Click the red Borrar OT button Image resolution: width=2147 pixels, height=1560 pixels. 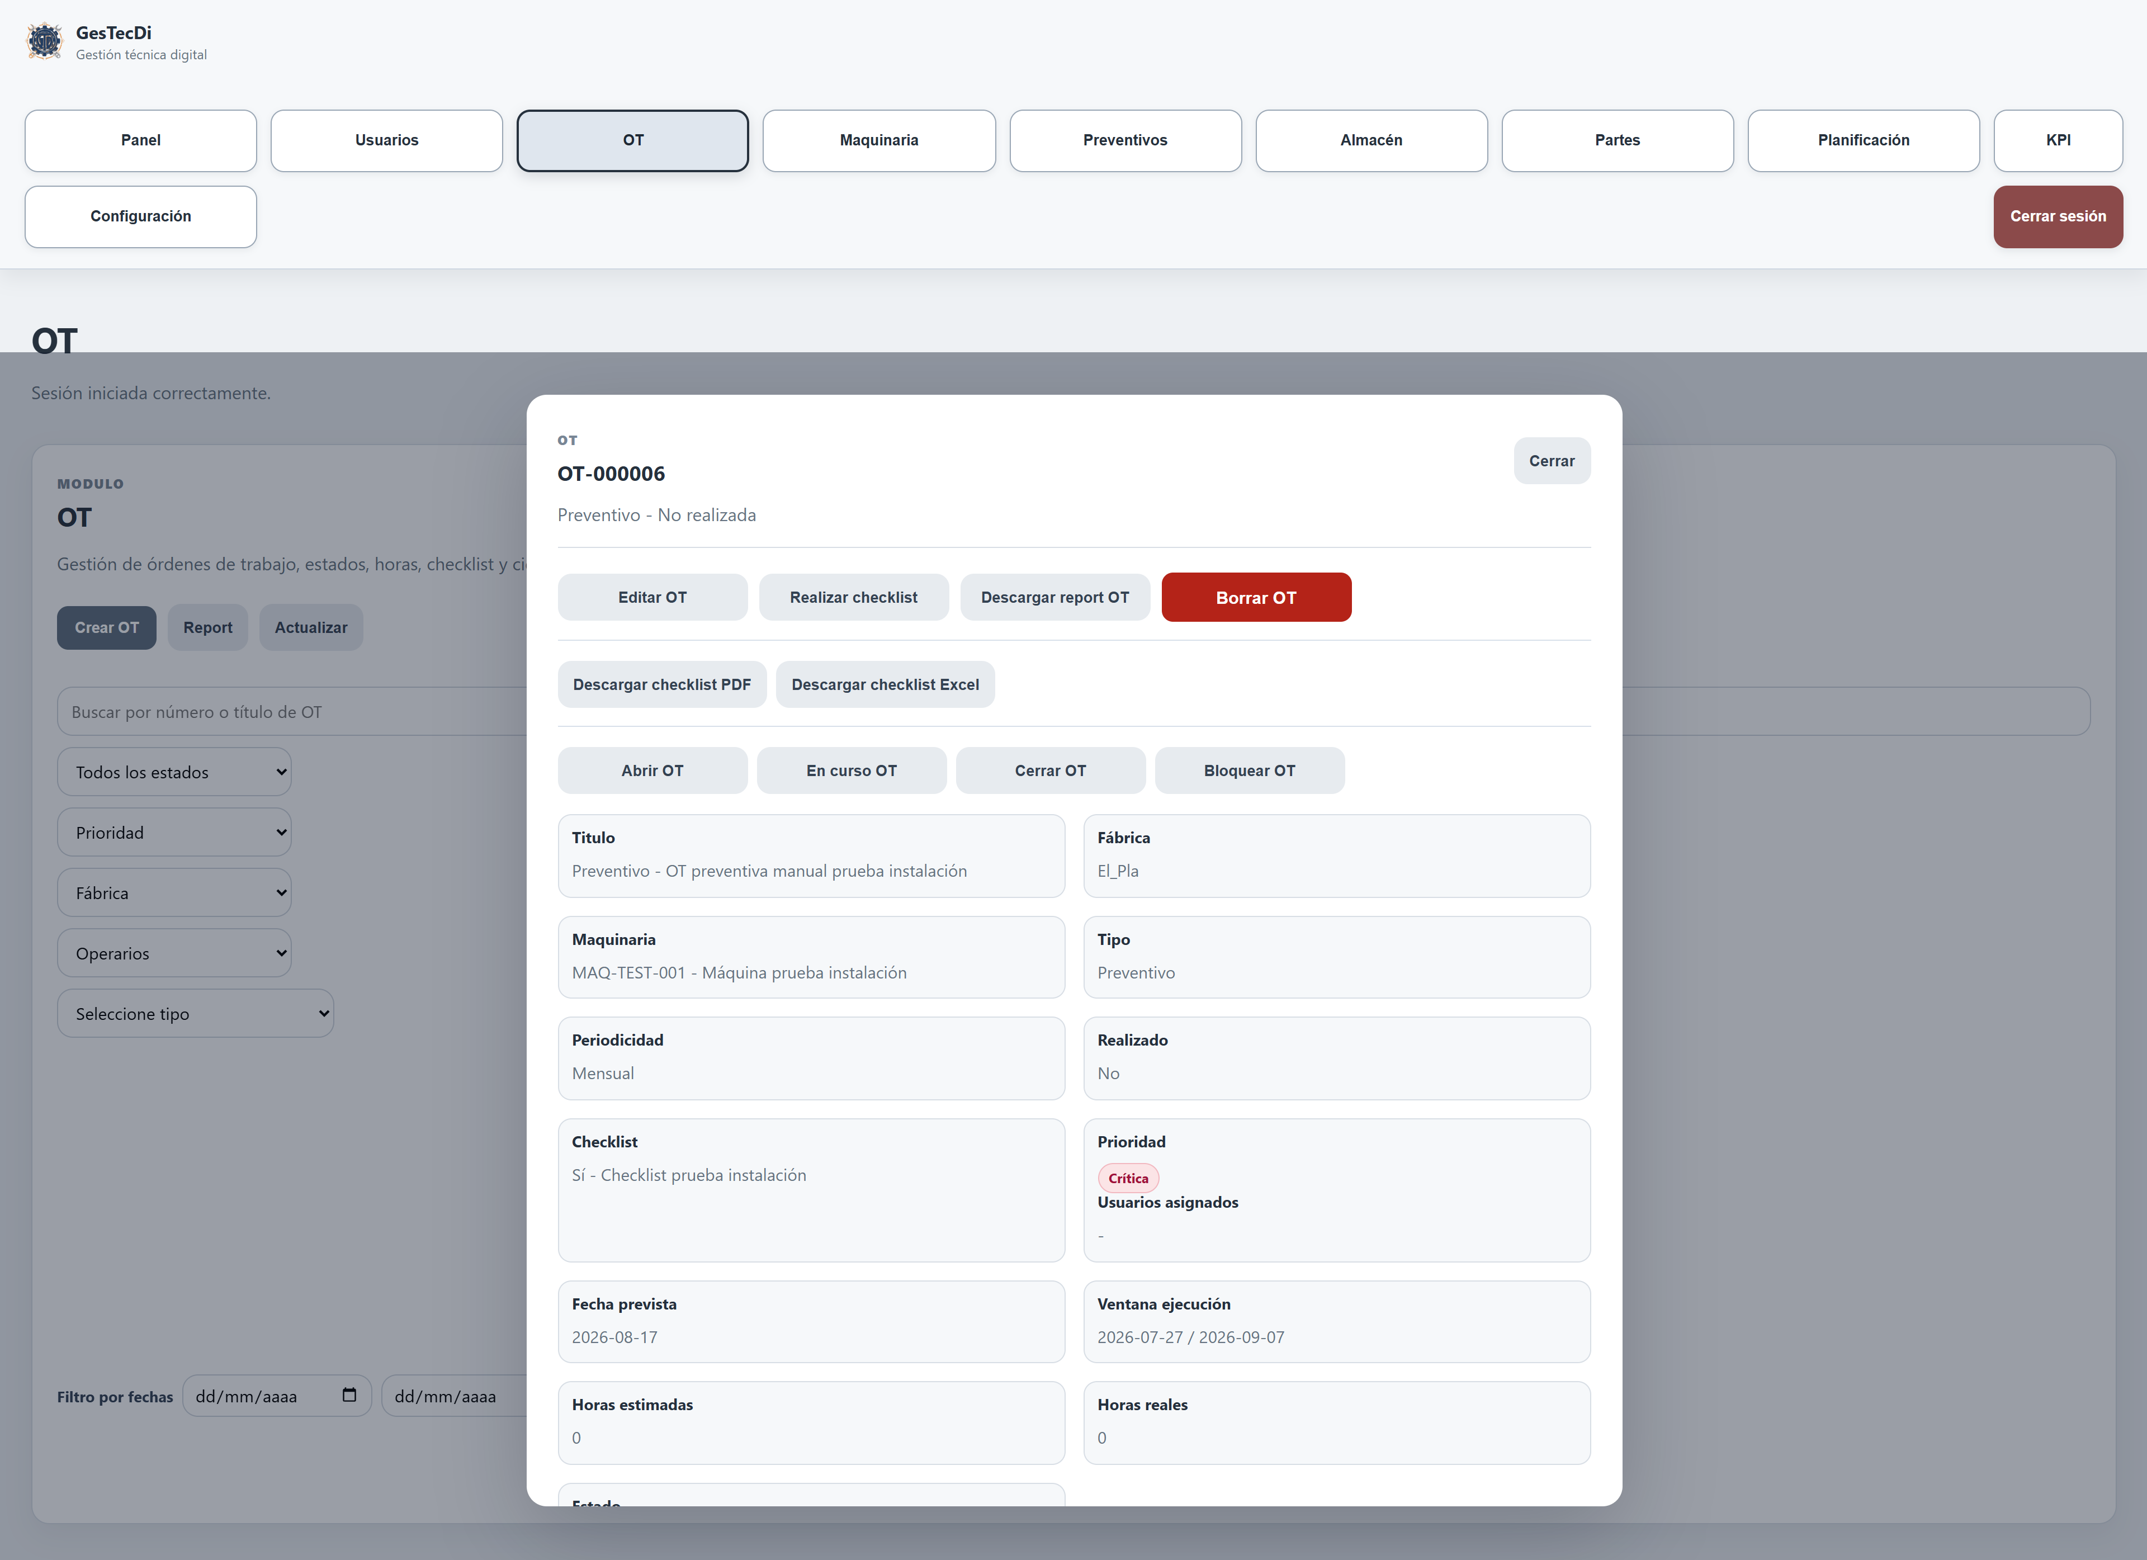pyautogui.click(x=1256, y=597)
